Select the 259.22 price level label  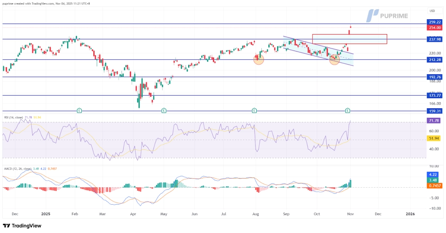(435, 22)
